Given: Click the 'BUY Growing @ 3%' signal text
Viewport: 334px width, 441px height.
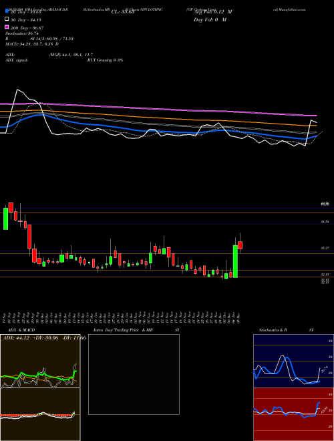Looking at the screenshot, I should click(x=105, y=60).
